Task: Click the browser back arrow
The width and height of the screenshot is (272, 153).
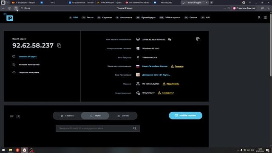Action: 3,8
